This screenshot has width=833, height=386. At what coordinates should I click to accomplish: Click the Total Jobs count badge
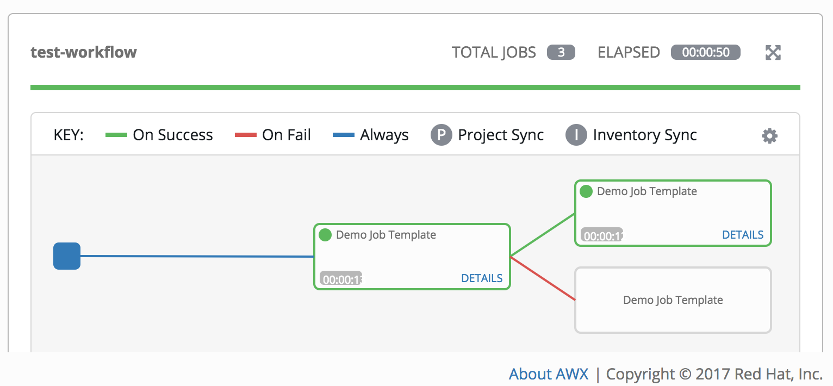(561, 52)
